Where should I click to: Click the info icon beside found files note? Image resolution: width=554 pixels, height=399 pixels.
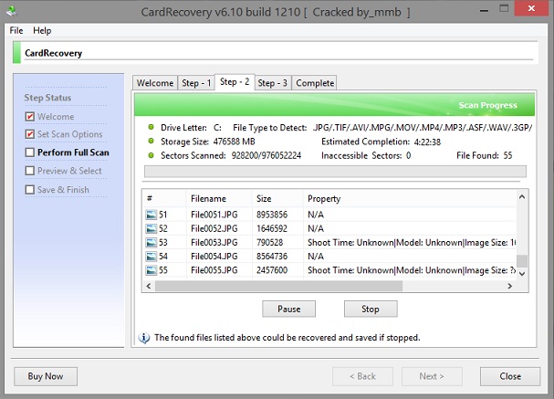pyautogui.click(x=144, y=338)
